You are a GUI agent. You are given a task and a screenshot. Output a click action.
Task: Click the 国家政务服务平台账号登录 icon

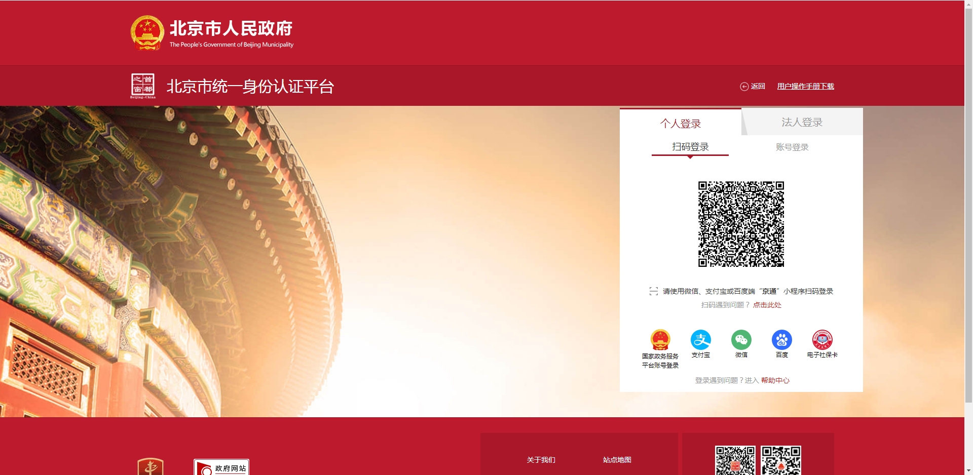(x=660, y=340)
